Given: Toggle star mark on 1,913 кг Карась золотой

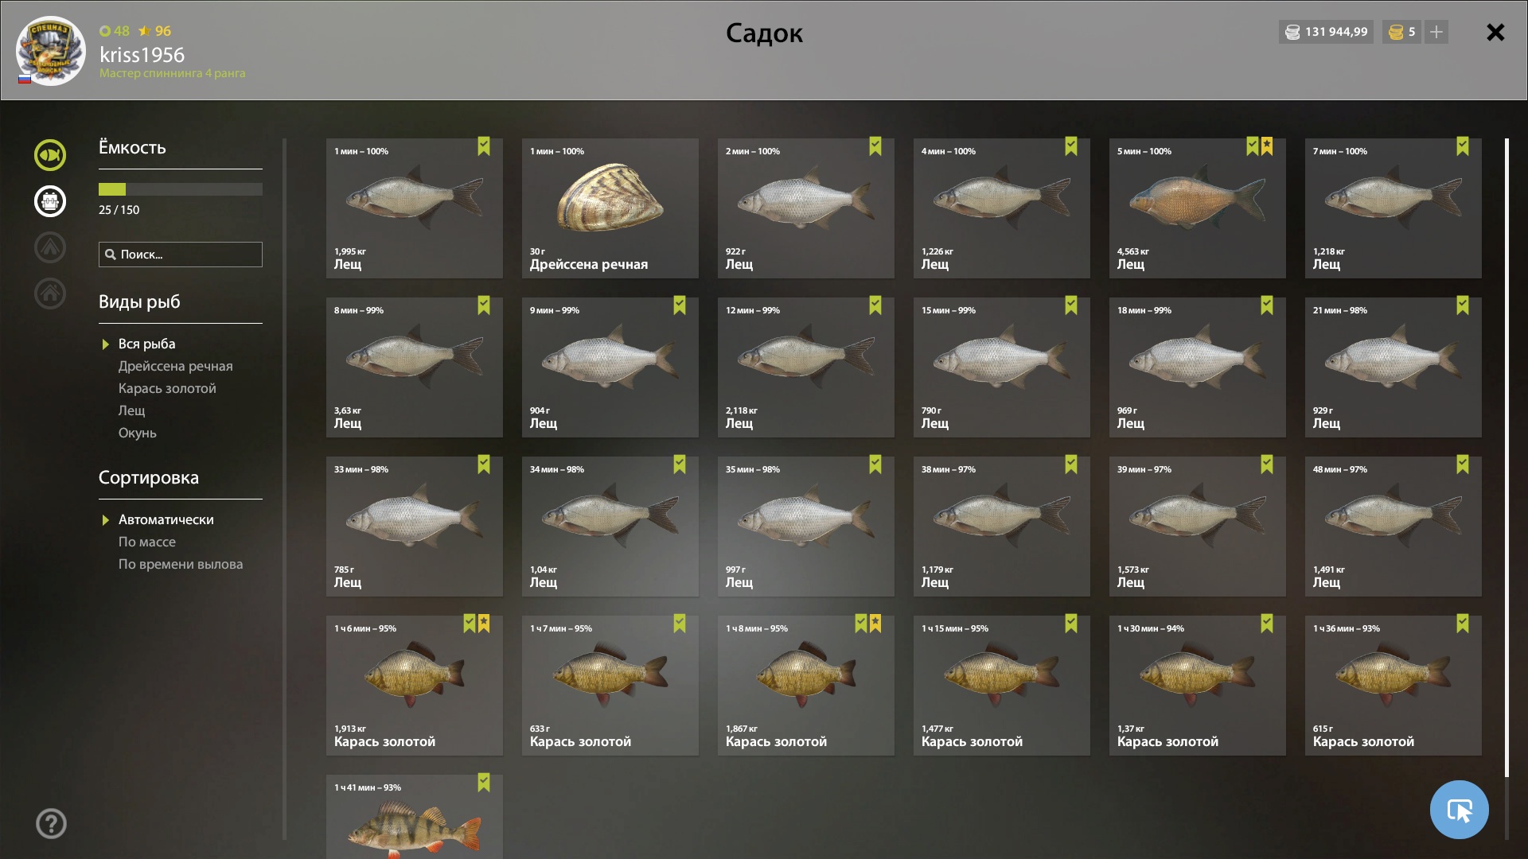Looking at the screenshot, I should tap(484, 624).
